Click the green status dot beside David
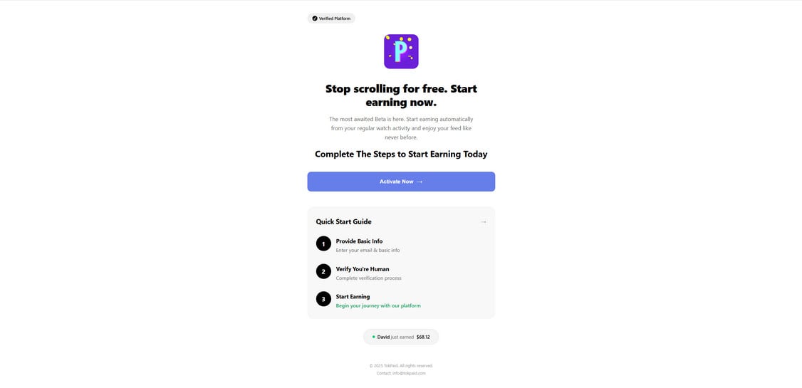 (x=373, y=337)
